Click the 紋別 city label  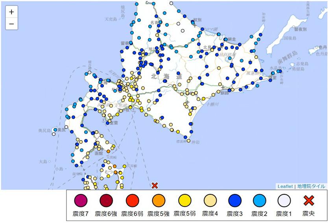pos(197,20)
